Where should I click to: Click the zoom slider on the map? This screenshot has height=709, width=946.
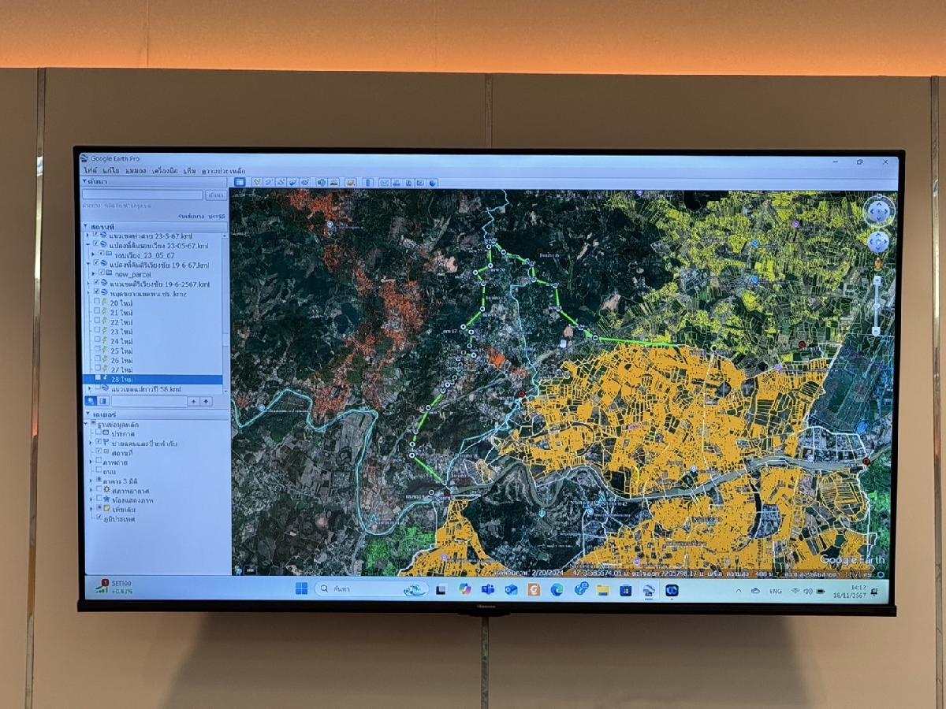877,306
